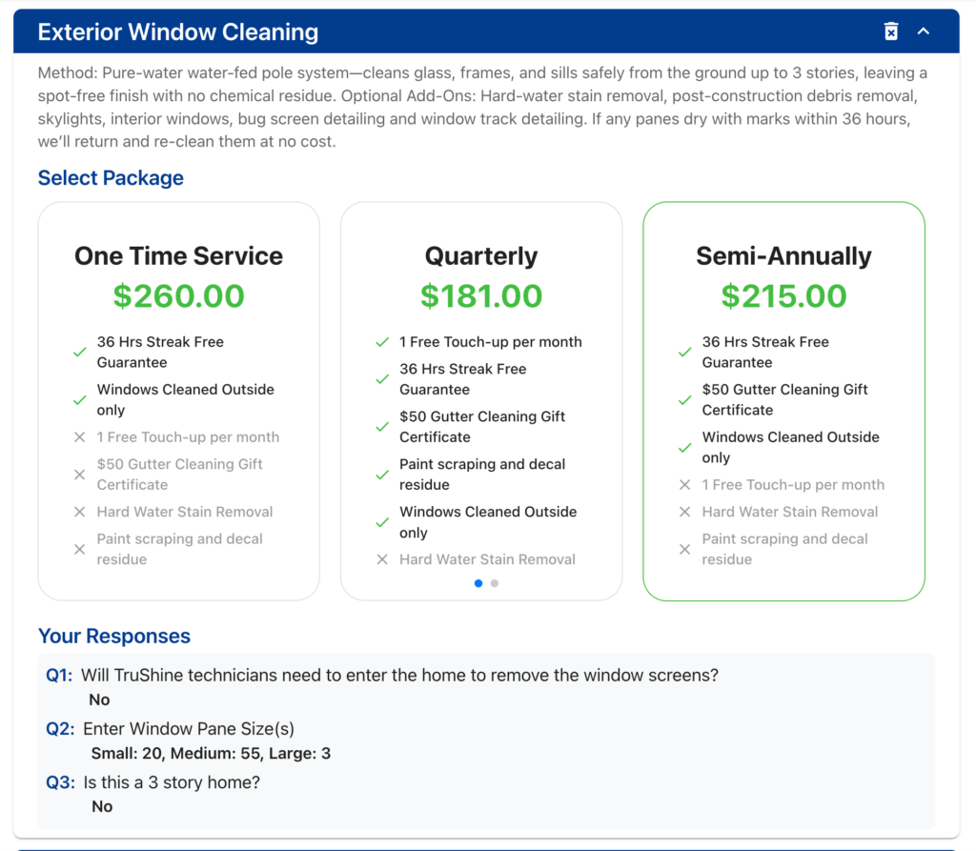Open the Q2 Window Pane Size response
976x851 pixels.
click(x=189, y=729)
